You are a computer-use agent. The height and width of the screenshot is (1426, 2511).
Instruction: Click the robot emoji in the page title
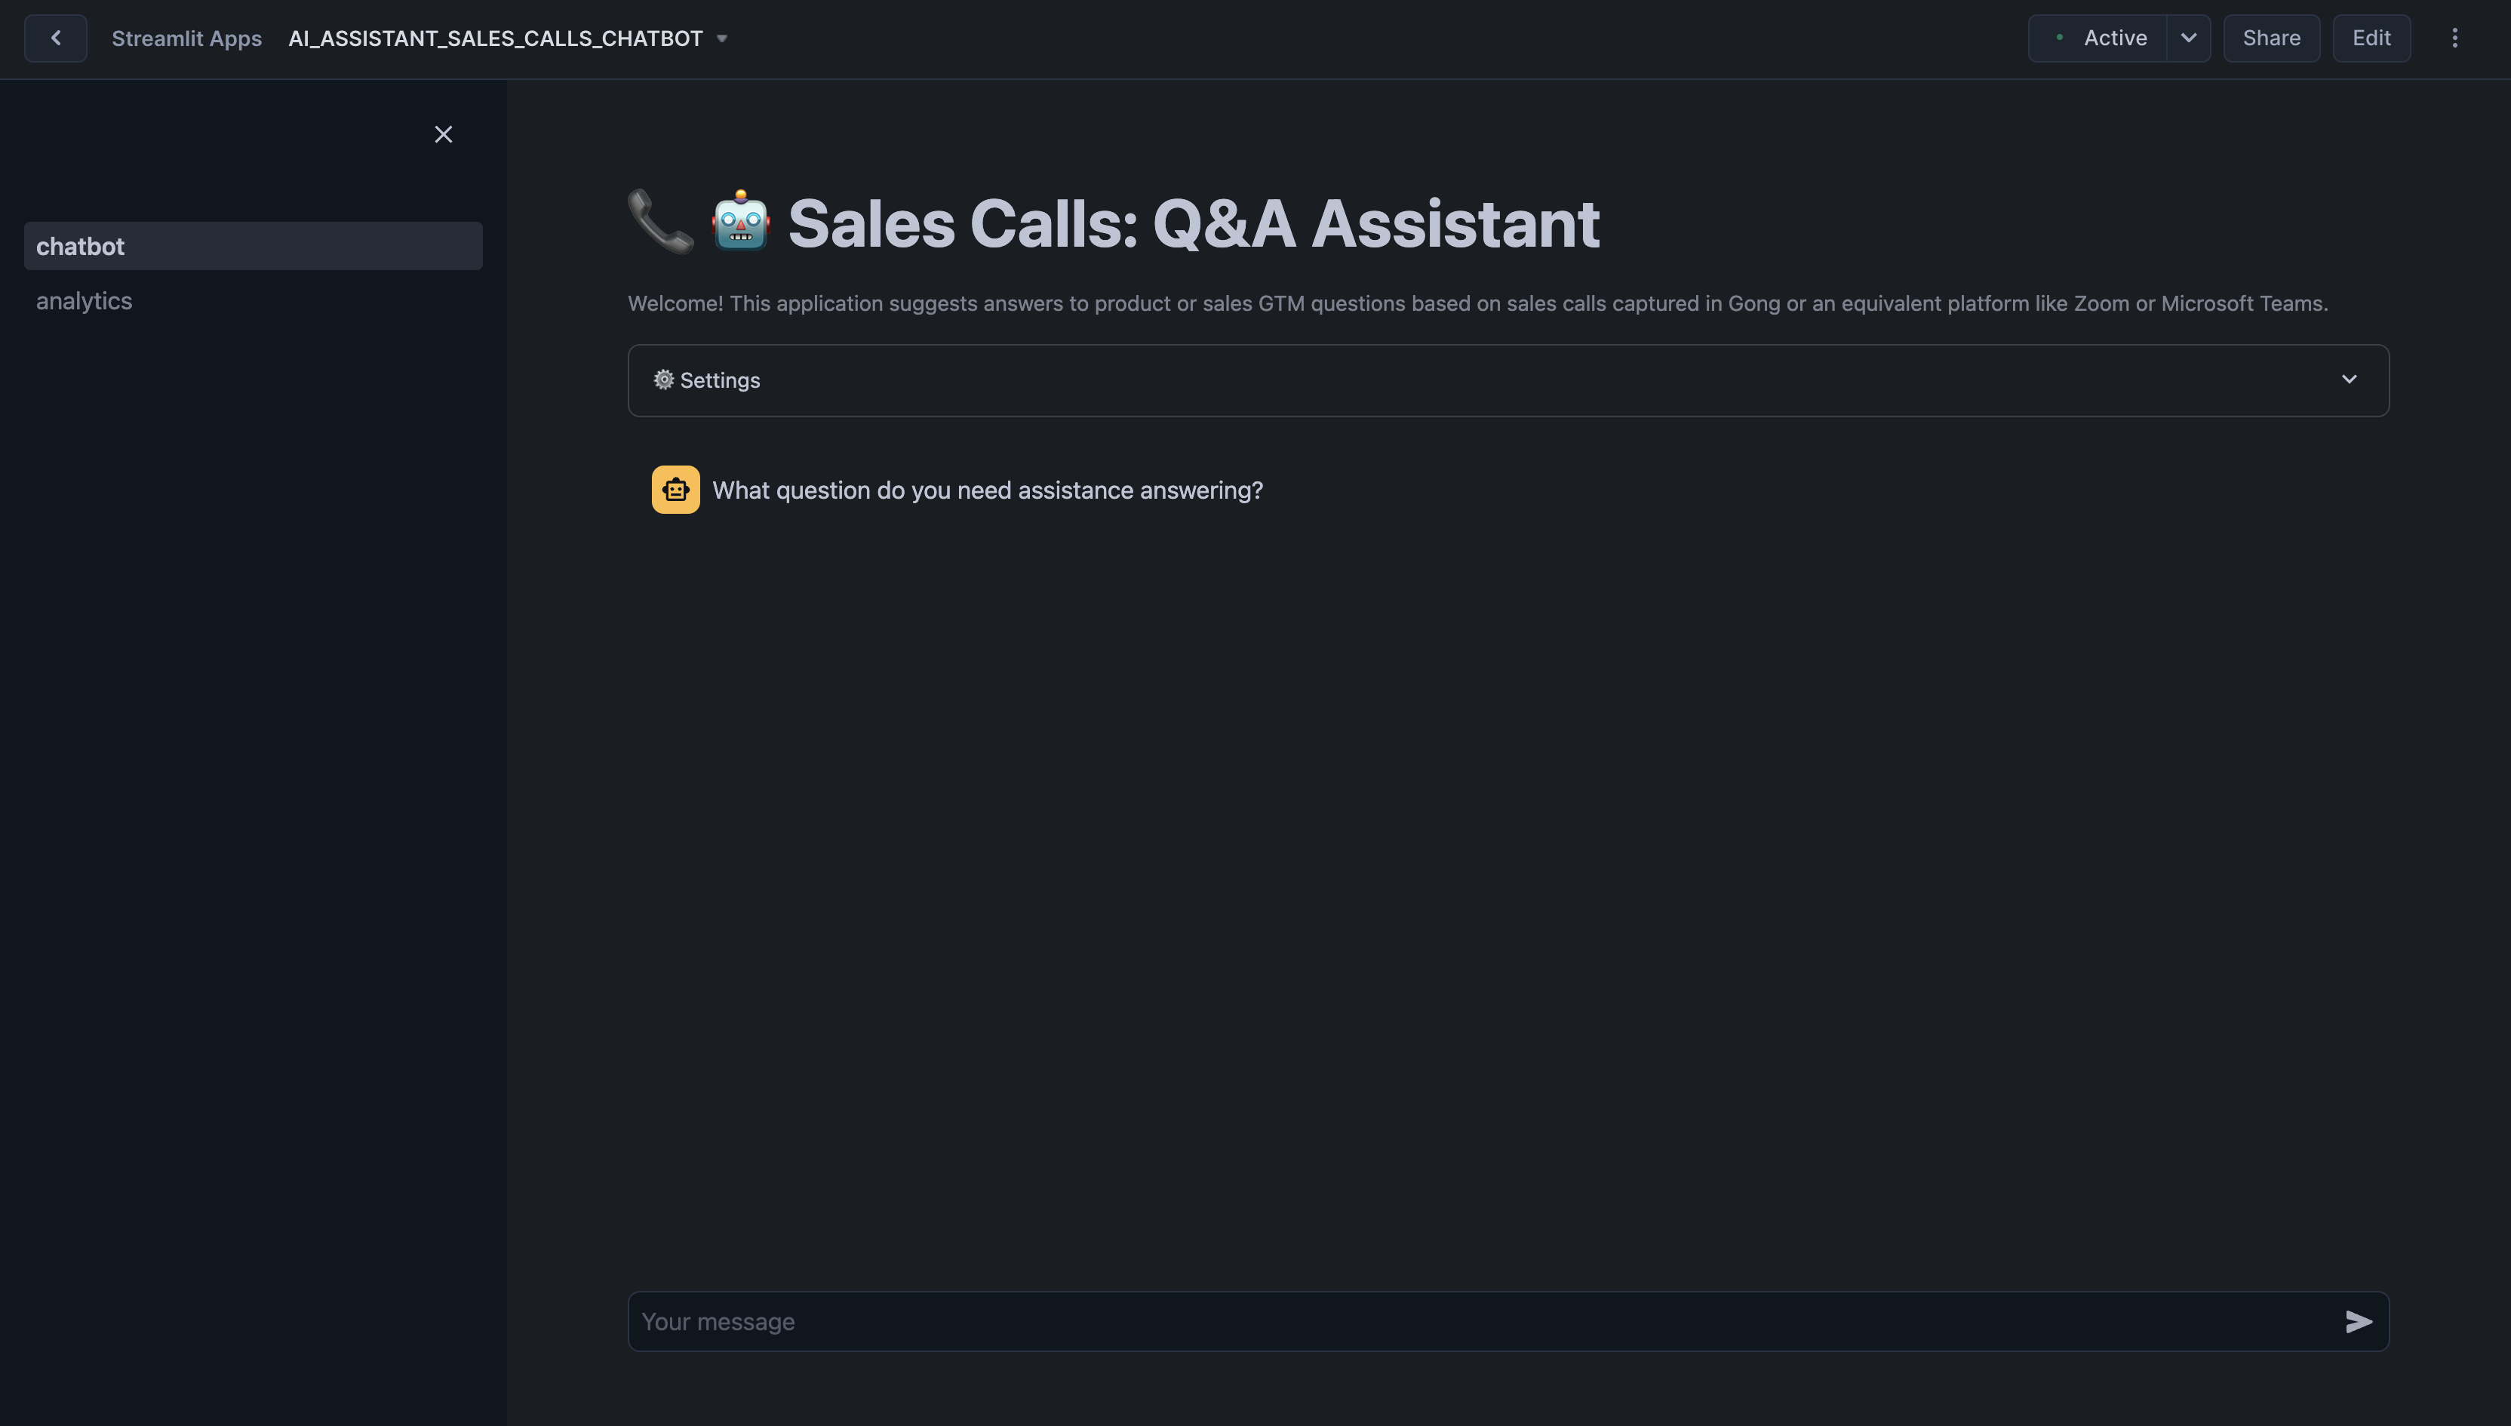[740, 223]
